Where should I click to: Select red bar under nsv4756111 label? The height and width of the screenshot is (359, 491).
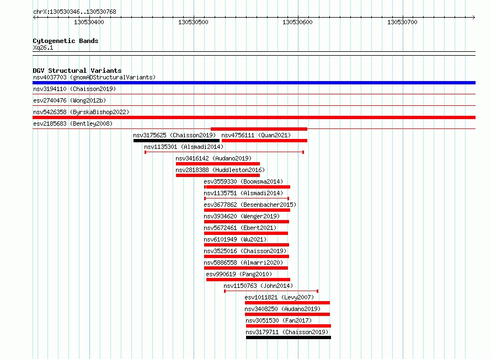coord(264,141)
